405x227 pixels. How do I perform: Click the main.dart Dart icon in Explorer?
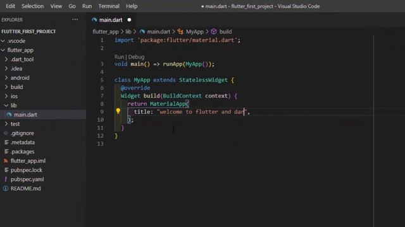point(9,115)
